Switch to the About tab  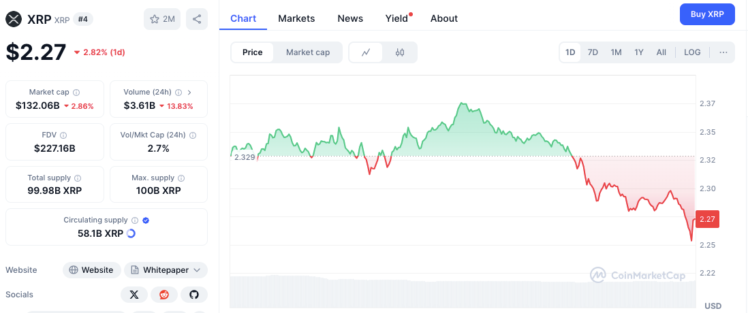444,18
